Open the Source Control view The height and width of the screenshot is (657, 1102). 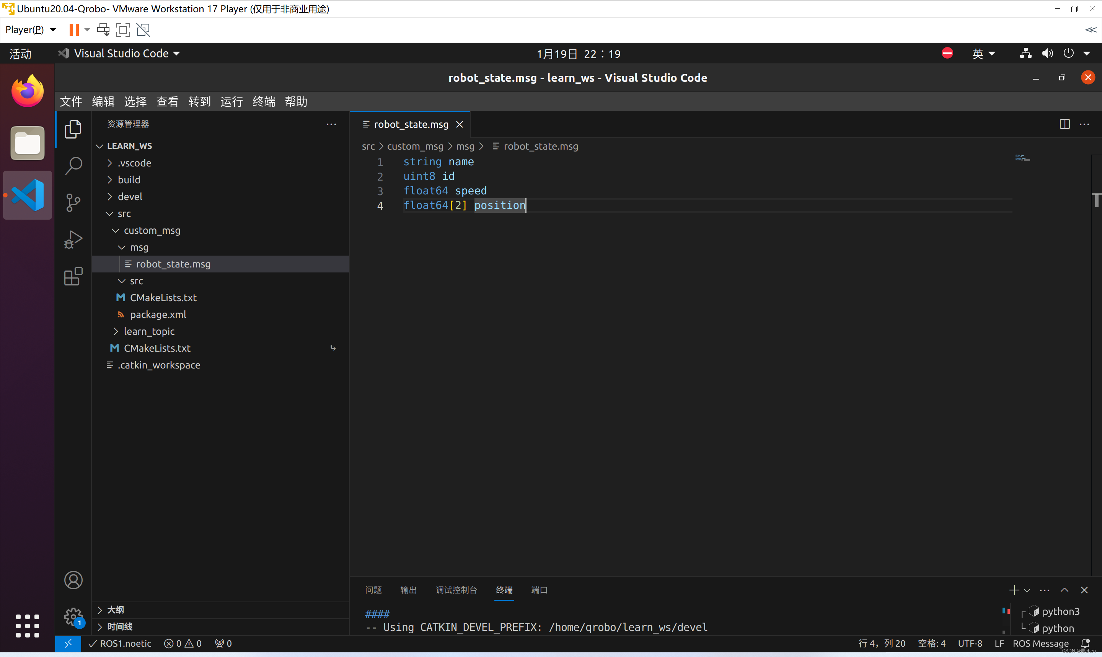[73, 203]
